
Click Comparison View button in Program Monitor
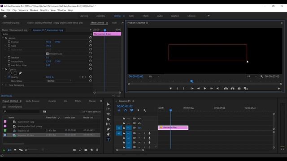[x=246, y=89]
